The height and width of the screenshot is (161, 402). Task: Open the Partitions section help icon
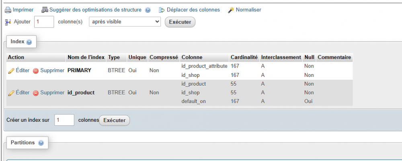[x=41, y=143]
